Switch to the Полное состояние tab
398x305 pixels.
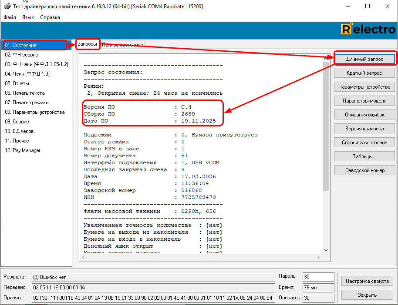[122, 45]
